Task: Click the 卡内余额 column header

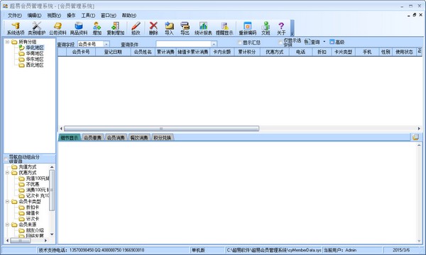Action: 222,52
